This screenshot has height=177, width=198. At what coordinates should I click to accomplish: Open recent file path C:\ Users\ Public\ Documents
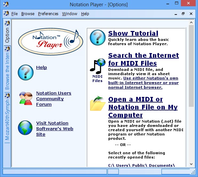(x=141, y=165)
